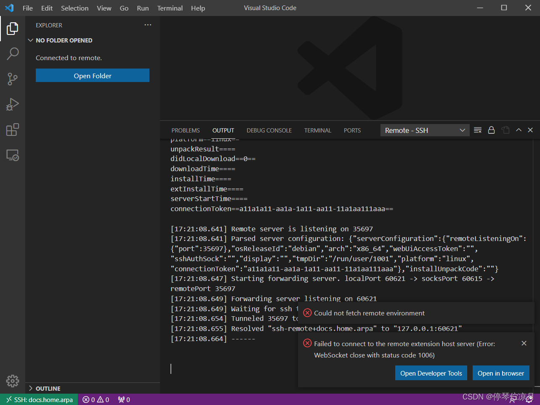Switch to the Debug Console tab
Viewport: 540px width, 405px height.
coord(269,130)
